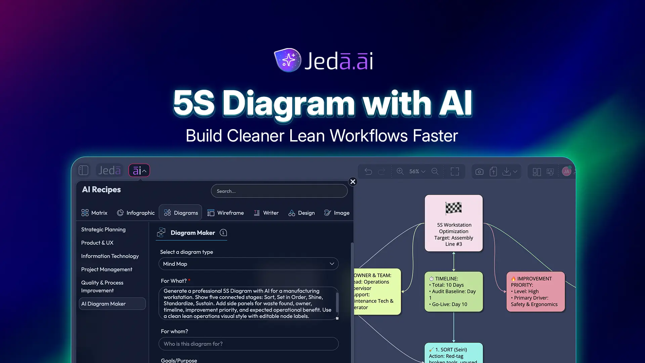The image size is (645, 363).
Task: Switch to the Matrix tab
Action: pyautogui.click(x=94, y=213)
